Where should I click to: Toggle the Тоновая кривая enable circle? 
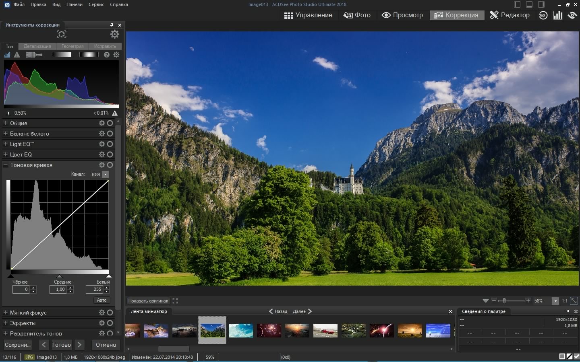click(110, 165)
